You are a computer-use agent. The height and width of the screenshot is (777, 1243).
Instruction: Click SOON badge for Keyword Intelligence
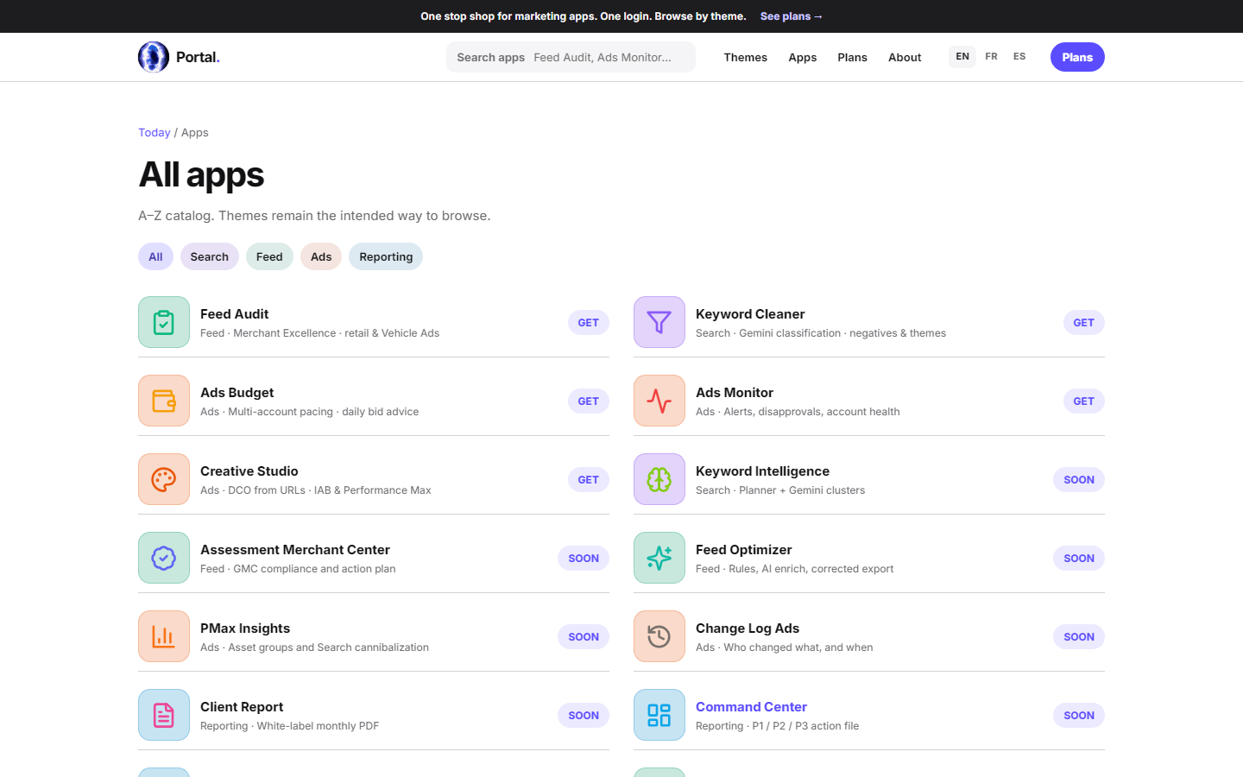click(1079, 479)
